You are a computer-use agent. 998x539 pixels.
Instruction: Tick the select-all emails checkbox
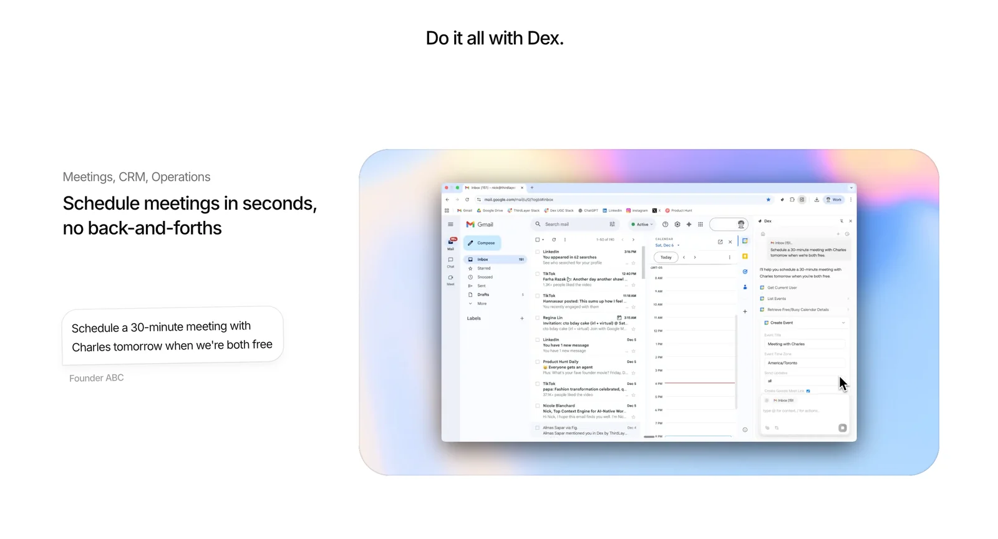[537, 240]
